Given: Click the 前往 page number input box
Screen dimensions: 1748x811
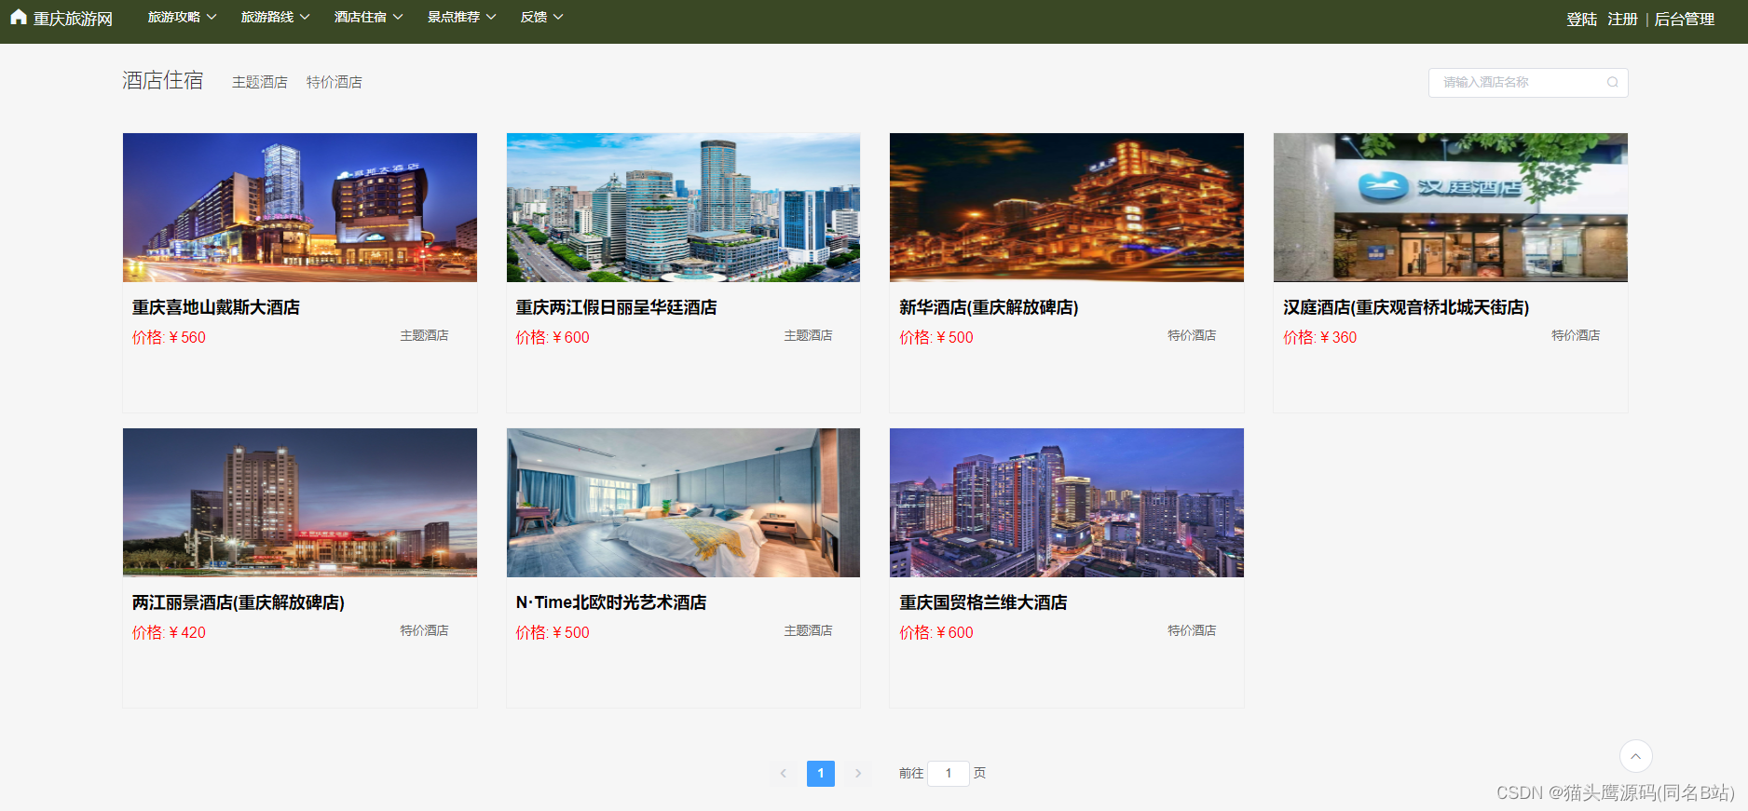Looking at the screenshot, I should [x=949, y=773].
